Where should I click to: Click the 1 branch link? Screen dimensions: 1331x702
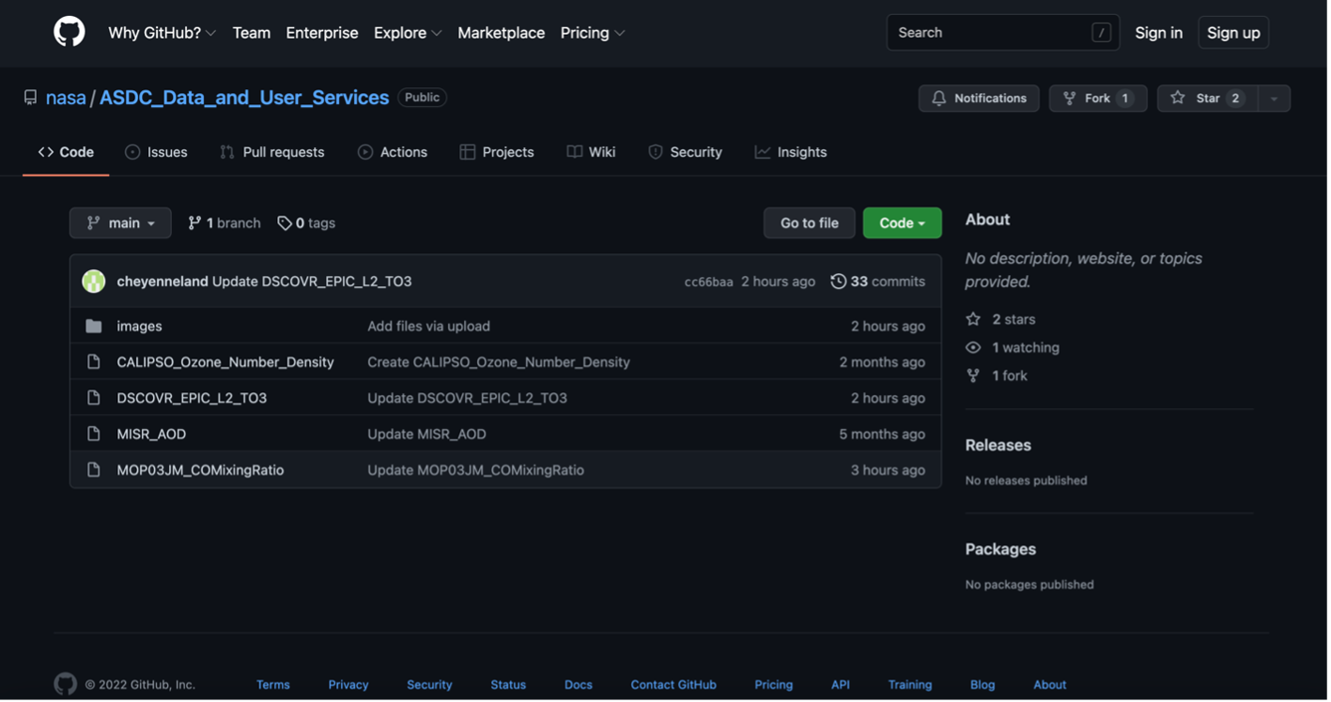(x=224, y=222)
